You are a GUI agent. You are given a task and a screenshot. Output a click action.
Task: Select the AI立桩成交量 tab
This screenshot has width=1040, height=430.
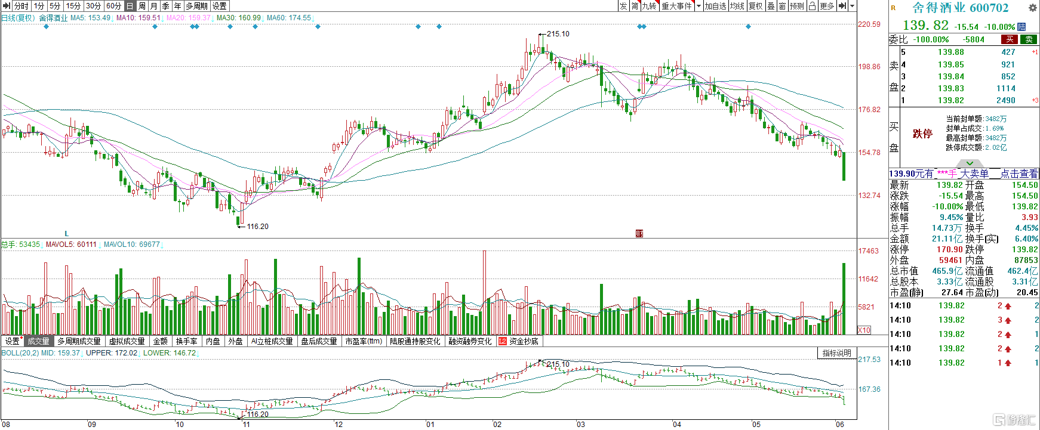[x=272, y=341]
